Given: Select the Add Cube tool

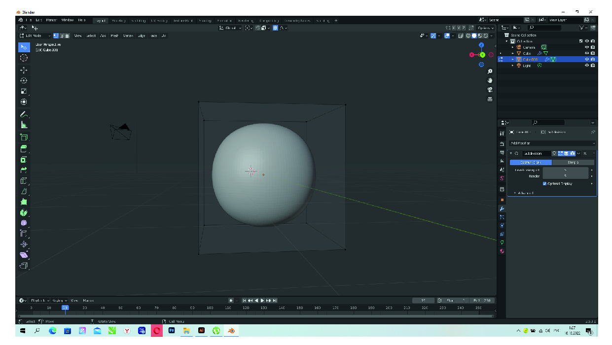Looking at the screenshot, I should pos(24,138).
